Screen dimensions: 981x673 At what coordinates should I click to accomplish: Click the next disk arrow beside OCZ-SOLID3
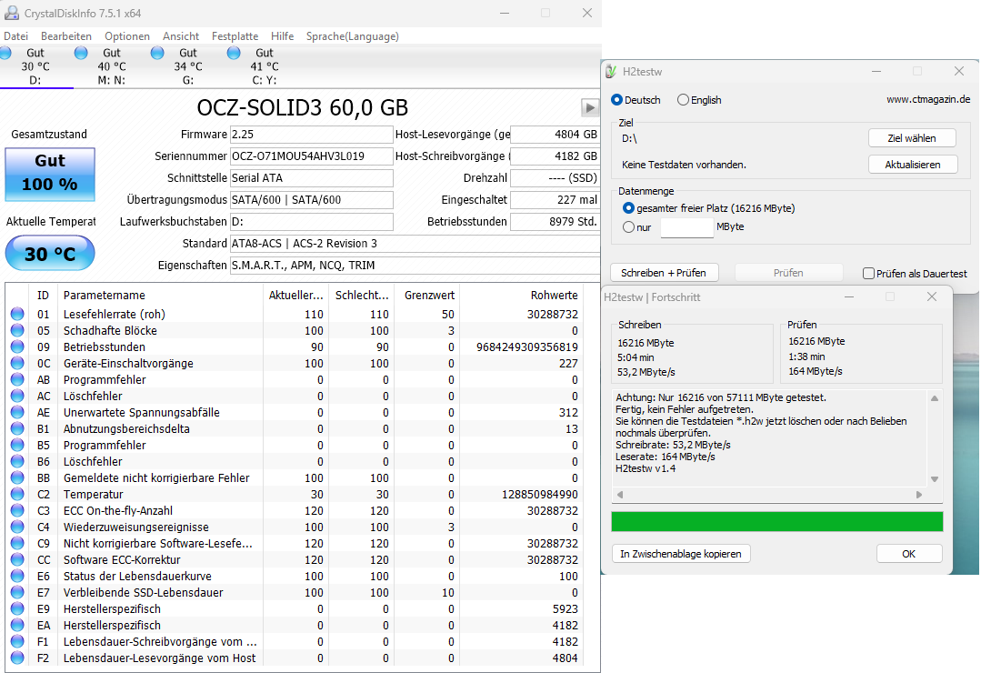point(589,107)
